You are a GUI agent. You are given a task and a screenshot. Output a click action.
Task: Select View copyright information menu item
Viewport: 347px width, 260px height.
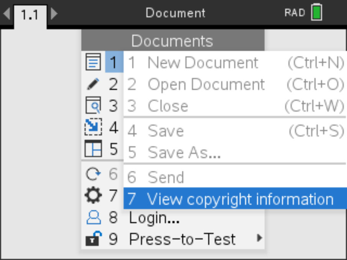235,199
